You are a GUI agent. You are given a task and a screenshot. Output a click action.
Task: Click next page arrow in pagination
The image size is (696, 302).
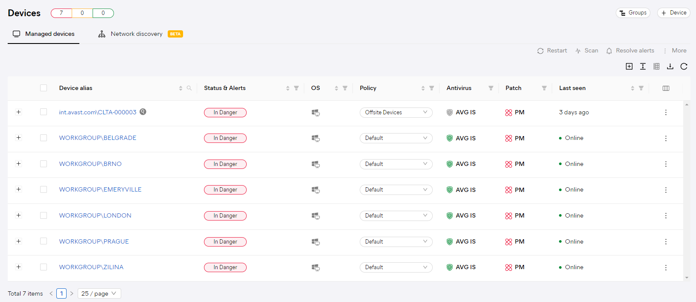point(72,293)
